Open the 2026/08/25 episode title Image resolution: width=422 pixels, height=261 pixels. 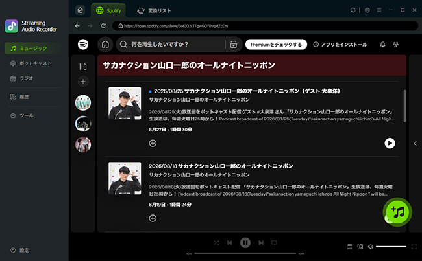pos(247,91)
